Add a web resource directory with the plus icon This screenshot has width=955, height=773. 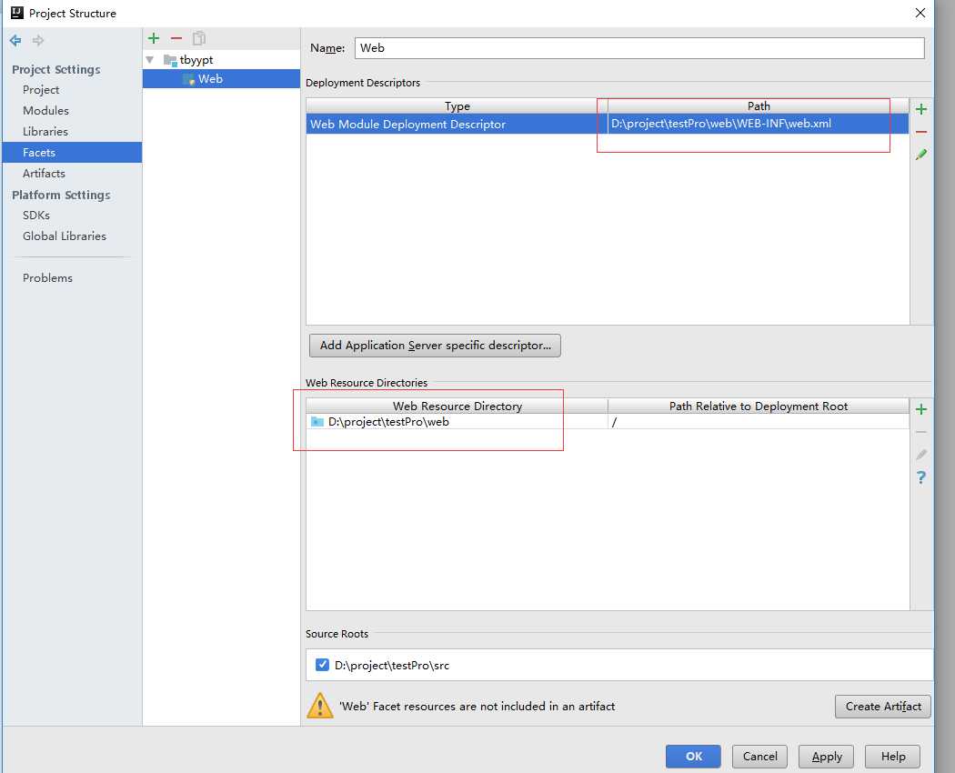[x=921, y=408]
